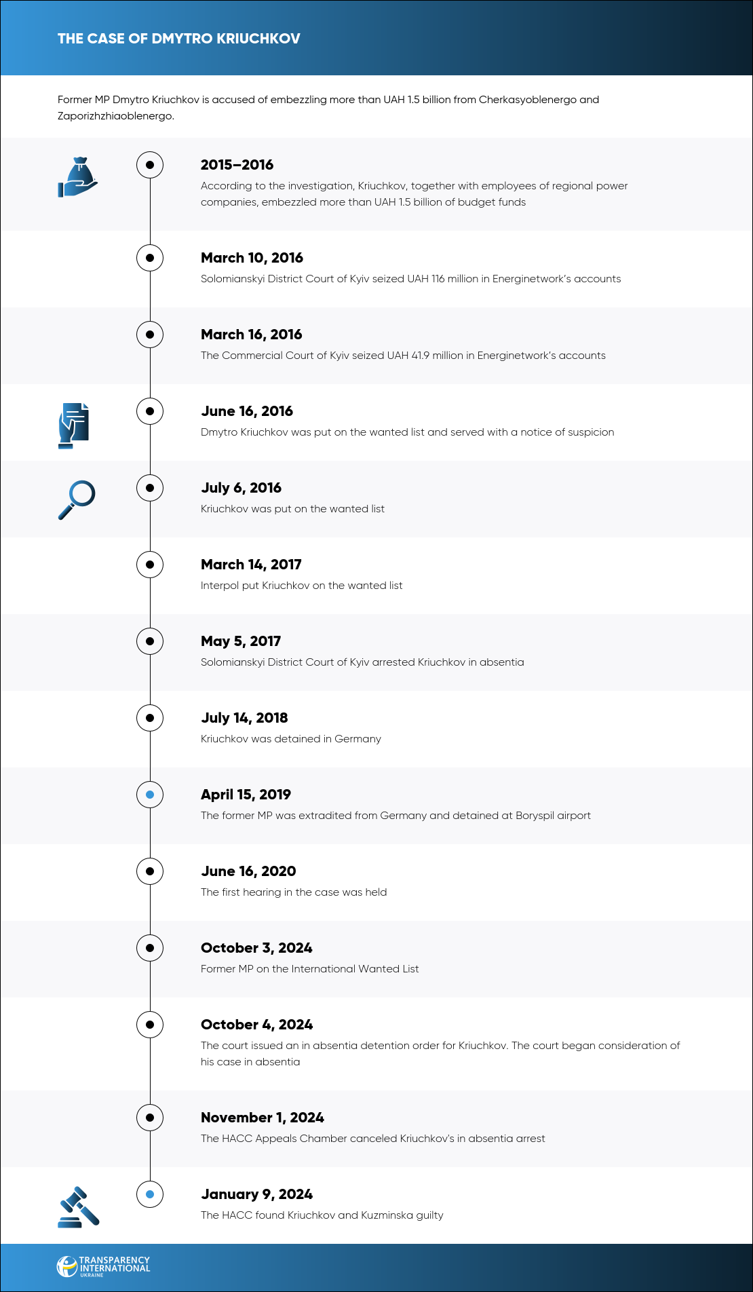Click the magnifying glass icon
This screenshot has width=753, height=1292.
(77, 500)
